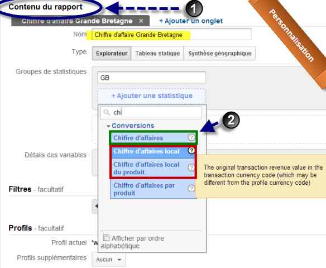Select Tableau statique report type

[x=157, y=54]
